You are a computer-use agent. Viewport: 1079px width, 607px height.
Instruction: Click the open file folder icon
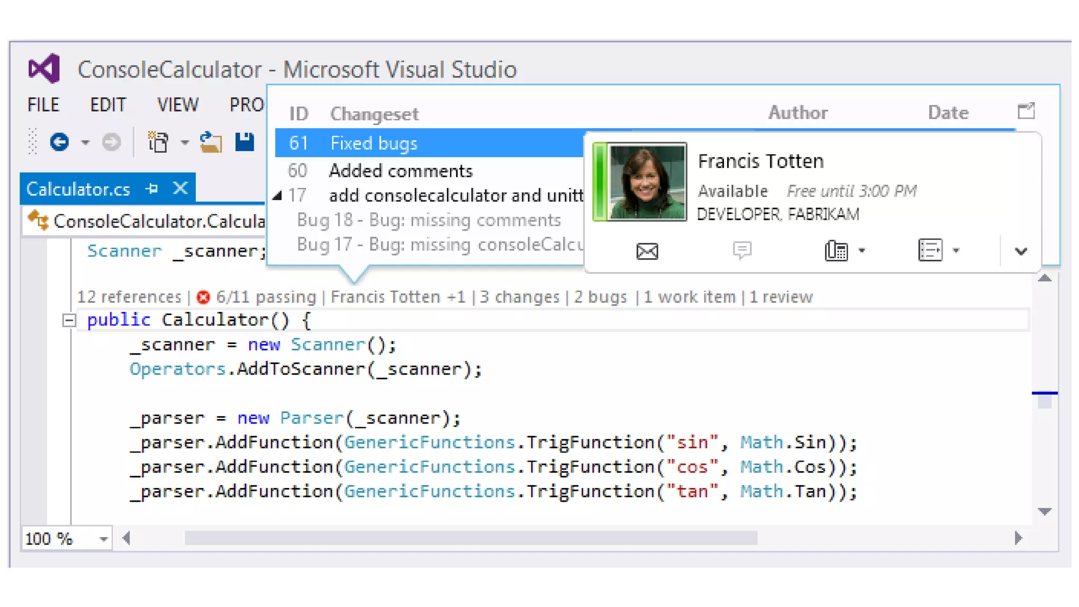[211, 142]
